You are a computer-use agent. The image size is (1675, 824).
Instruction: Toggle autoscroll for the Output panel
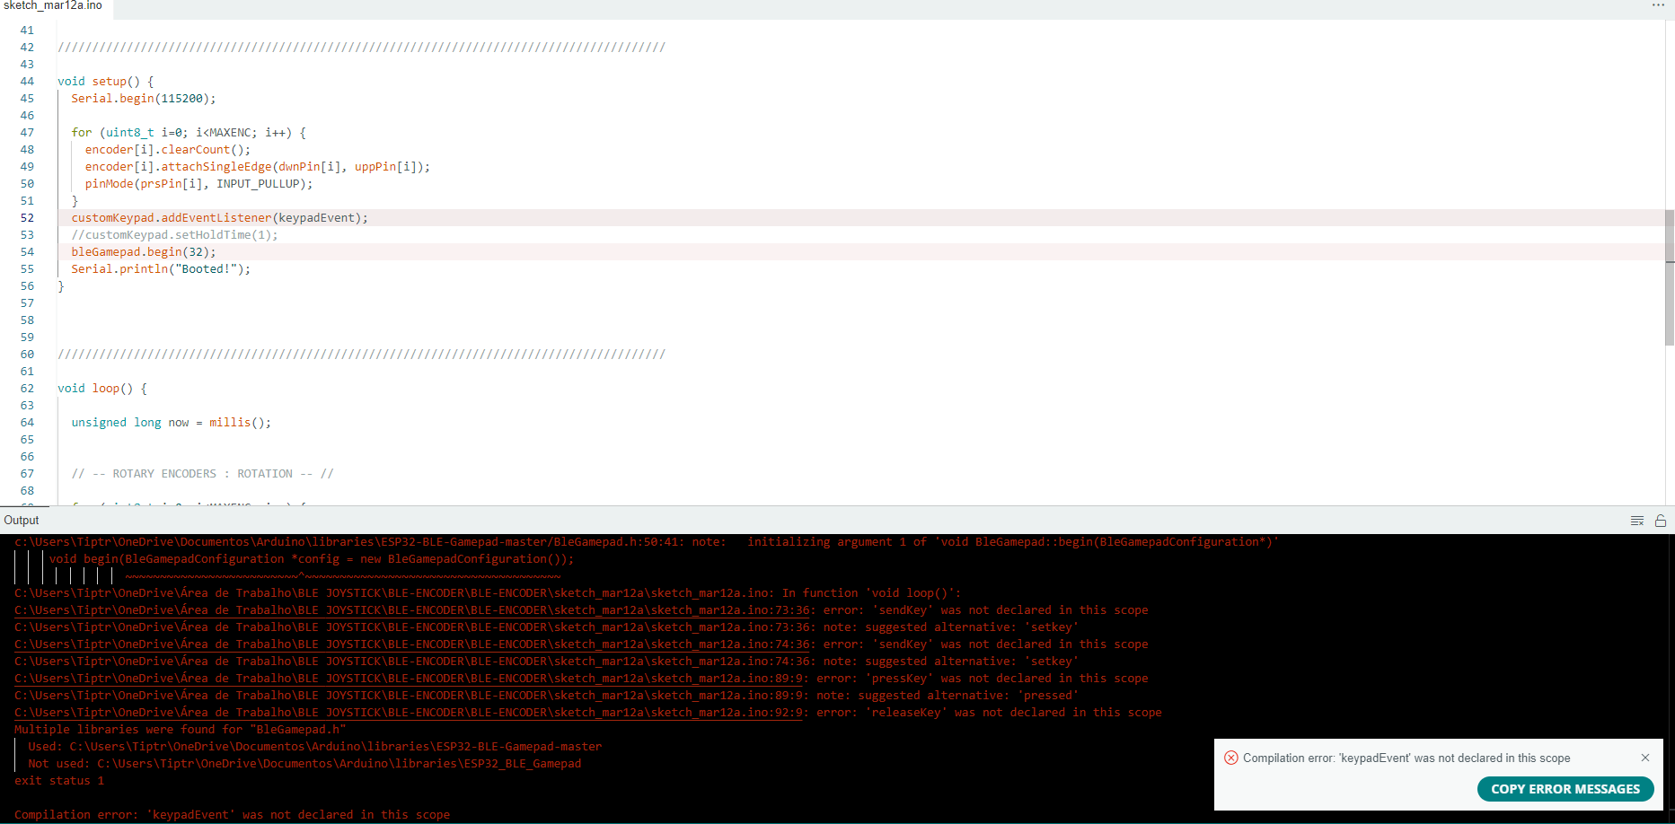(1660, 521)
